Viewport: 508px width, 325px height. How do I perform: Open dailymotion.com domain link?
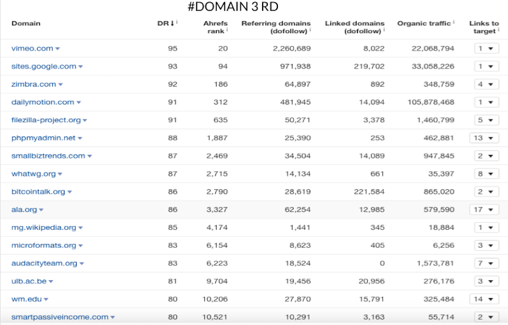tap(43, 102)
